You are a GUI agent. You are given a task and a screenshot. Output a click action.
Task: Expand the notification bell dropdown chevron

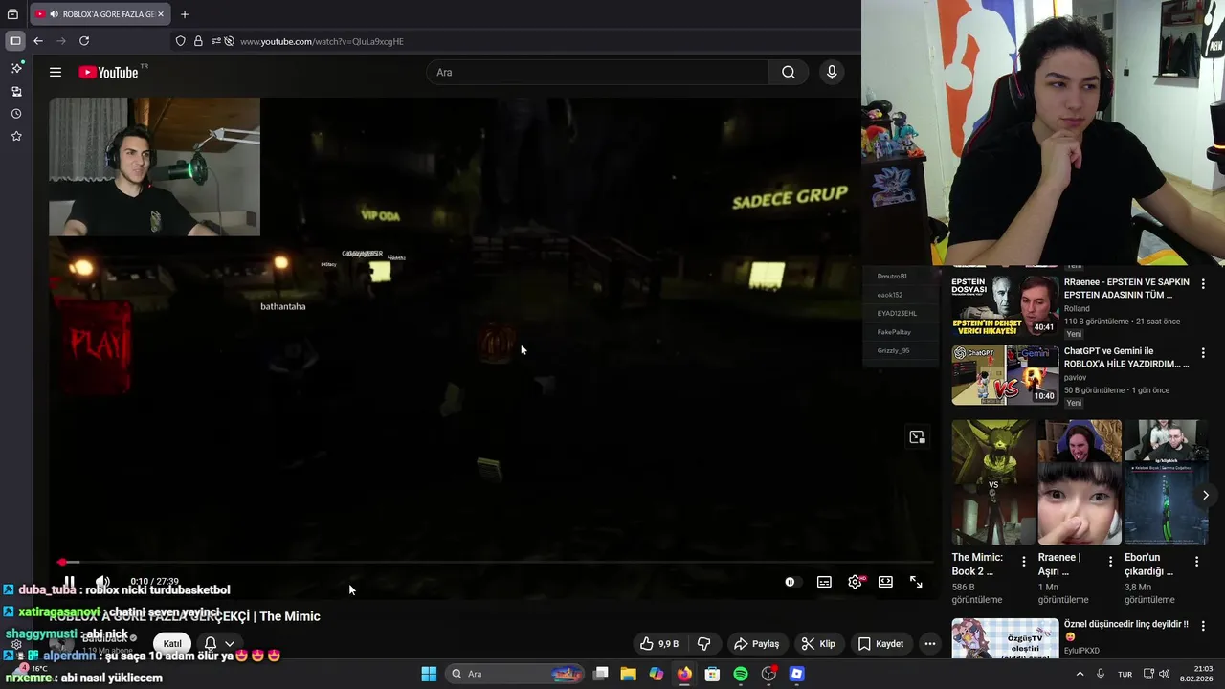point(230,644)
